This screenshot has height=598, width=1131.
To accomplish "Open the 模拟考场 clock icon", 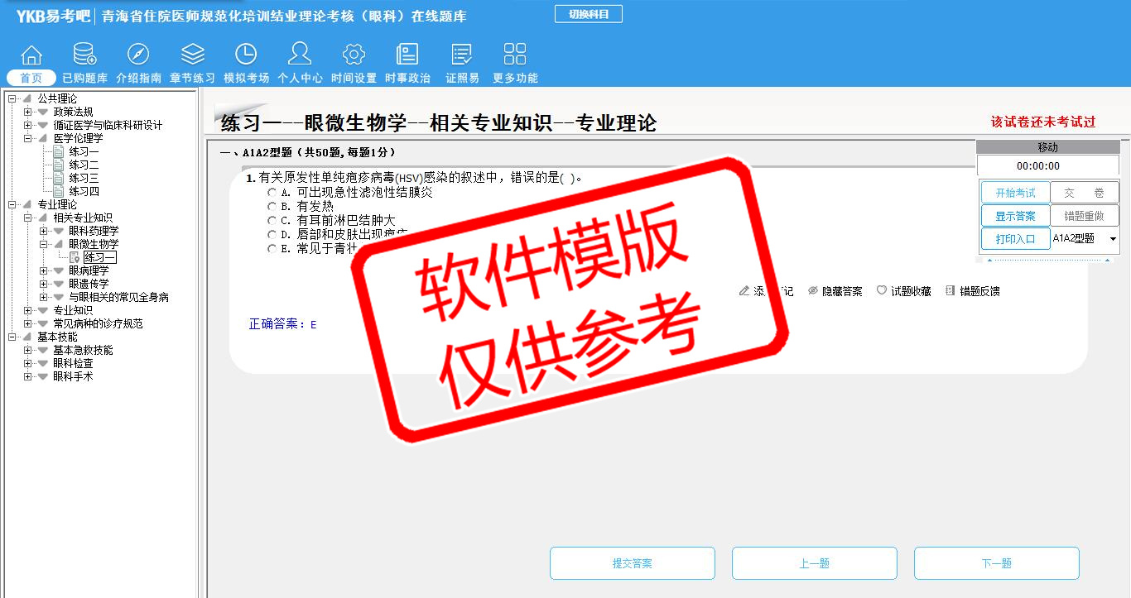I will [246, 55].
